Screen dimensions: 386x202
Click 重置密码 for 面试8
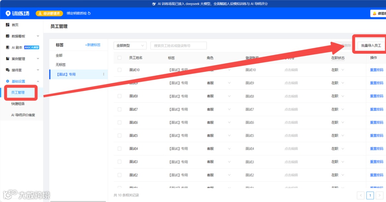coord(377,96)
